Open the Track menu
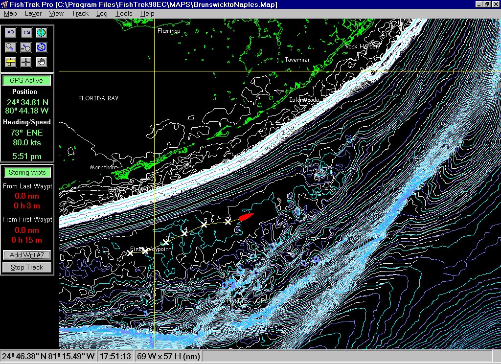This screenshot has height=364, width=501. (80, 13)
